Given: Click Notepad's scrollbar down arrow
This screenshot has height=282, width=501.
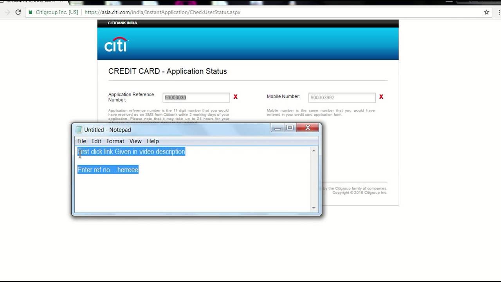Looking at the screenshot, I should pyautogui.click(x=314, y=208).
